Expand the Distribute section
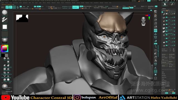 pyautogui.click(x=164, y=81)
